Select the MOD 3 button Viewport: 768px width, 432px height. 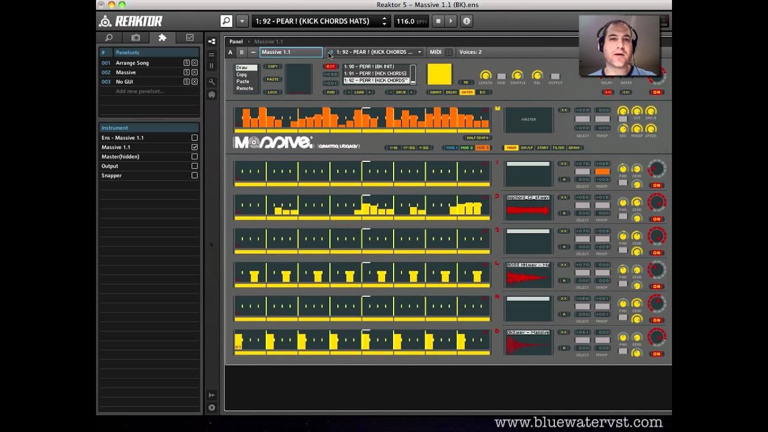click(x=482, y=148)
